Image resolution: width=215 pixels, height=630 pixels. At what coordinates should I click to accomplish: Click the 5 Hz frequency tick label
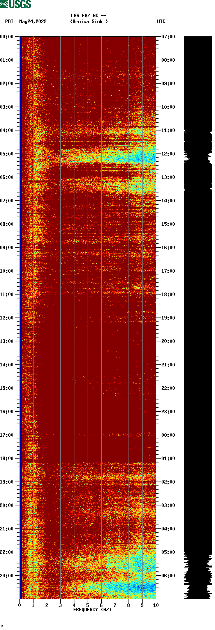click(x=88, y=605)
